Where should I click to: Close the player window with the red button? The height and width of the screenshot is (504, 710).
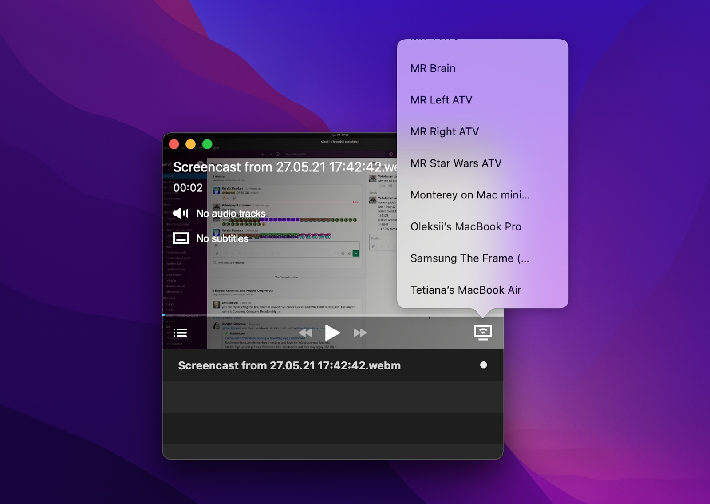pyautogui.click(x=174, y=144)
